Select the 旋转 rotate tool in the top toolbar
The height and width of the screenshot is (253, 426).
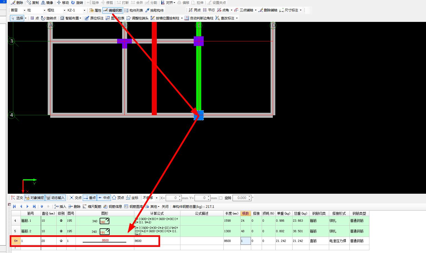point(77,2)
